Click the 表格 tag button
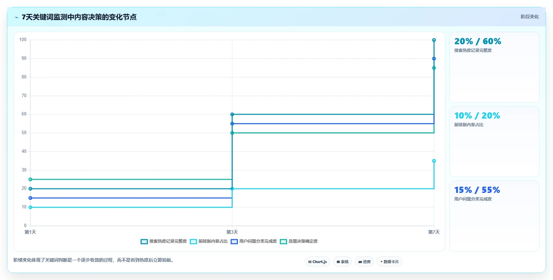 pos(342,262)
